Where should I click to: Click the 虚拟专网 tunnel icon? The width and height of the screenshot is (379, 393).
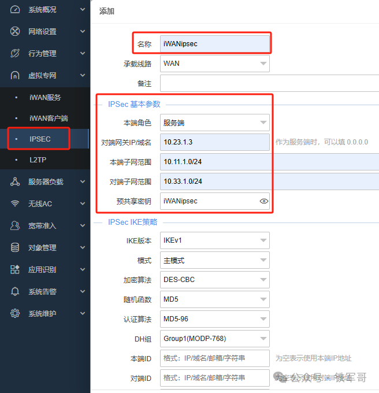coord(15,75)
